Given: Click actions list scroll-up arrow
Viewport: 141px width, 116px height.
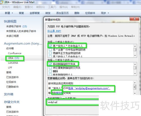Looking at the screenshot, I should 135,64.
